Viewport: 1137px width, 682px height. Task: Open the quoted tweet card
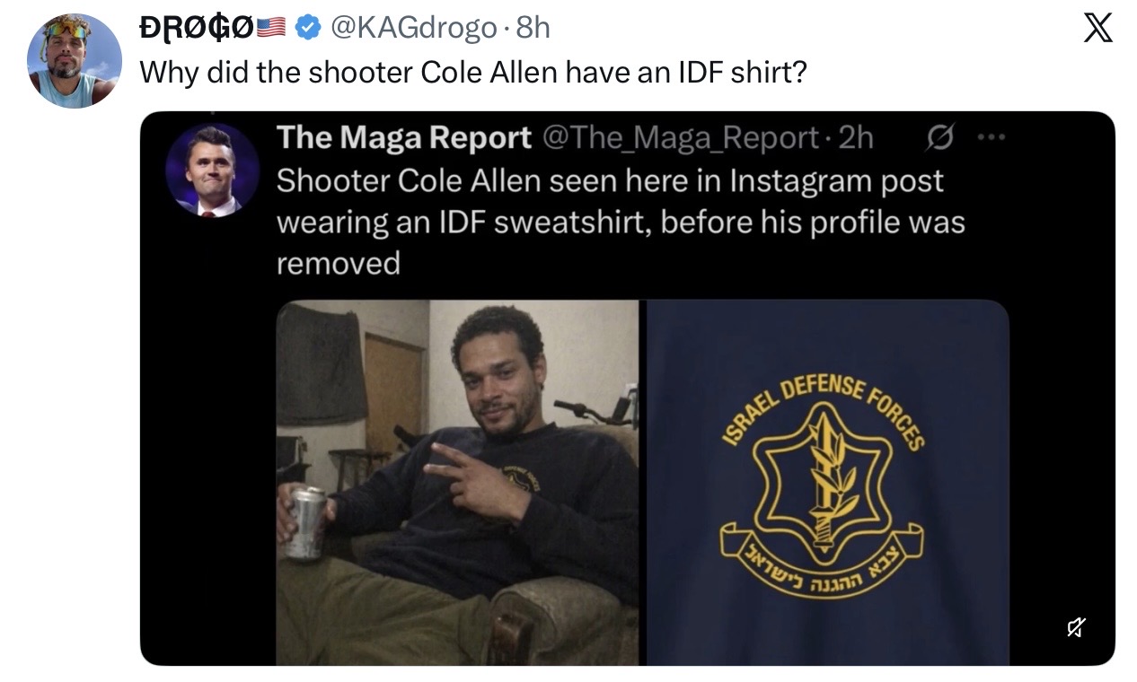tap(628, 389)
